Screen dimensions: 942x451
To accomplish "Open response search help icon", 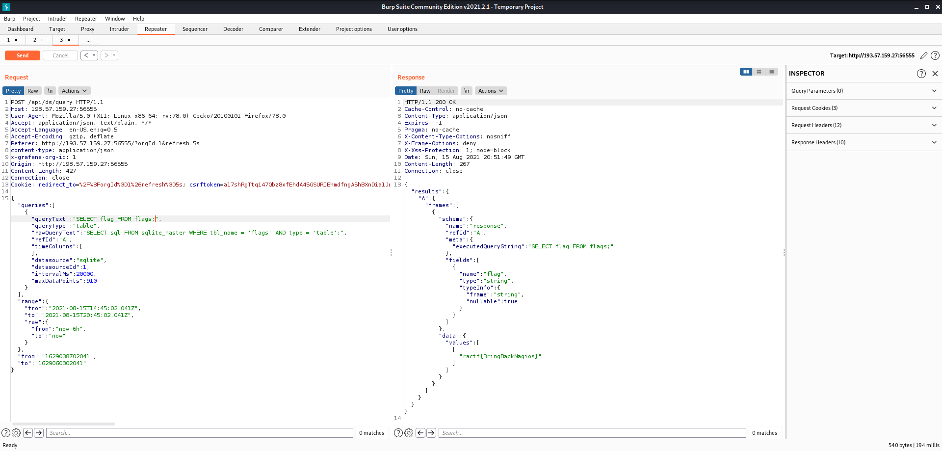I will tap(398, 433).
